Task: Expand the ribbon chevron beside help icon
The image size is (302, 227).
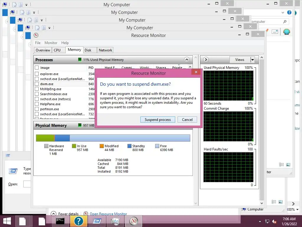Action: click(283, 12)
